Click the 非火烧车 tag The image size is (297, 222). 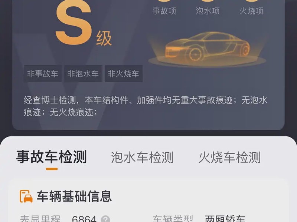pyautogui.click(x=124, y=73)
